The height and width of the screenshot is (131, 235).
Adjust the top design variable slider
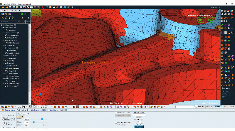pyautogui.click(x=42, y=119)
